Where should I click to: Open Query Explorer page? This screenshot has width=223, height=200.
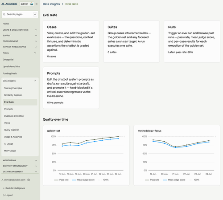12,130
